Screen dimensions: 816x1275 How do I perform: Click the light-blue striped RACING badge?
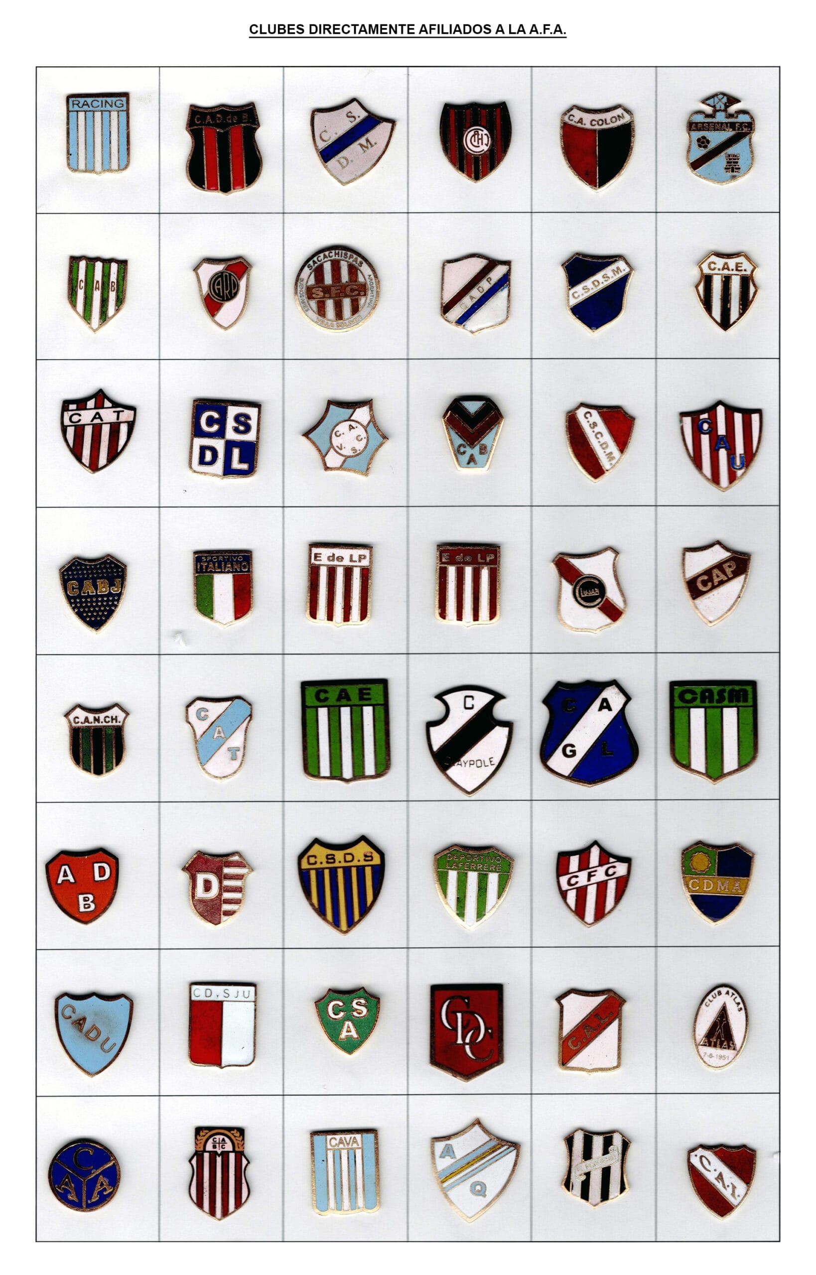pos(98,133)
